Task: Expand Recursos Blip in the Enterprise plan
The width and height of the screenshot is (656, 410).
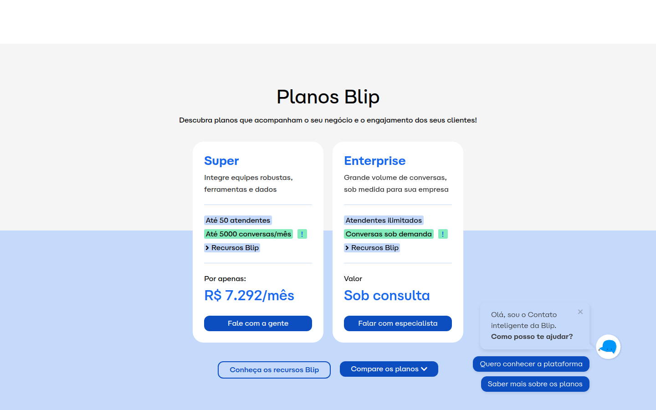Action: 372,248
